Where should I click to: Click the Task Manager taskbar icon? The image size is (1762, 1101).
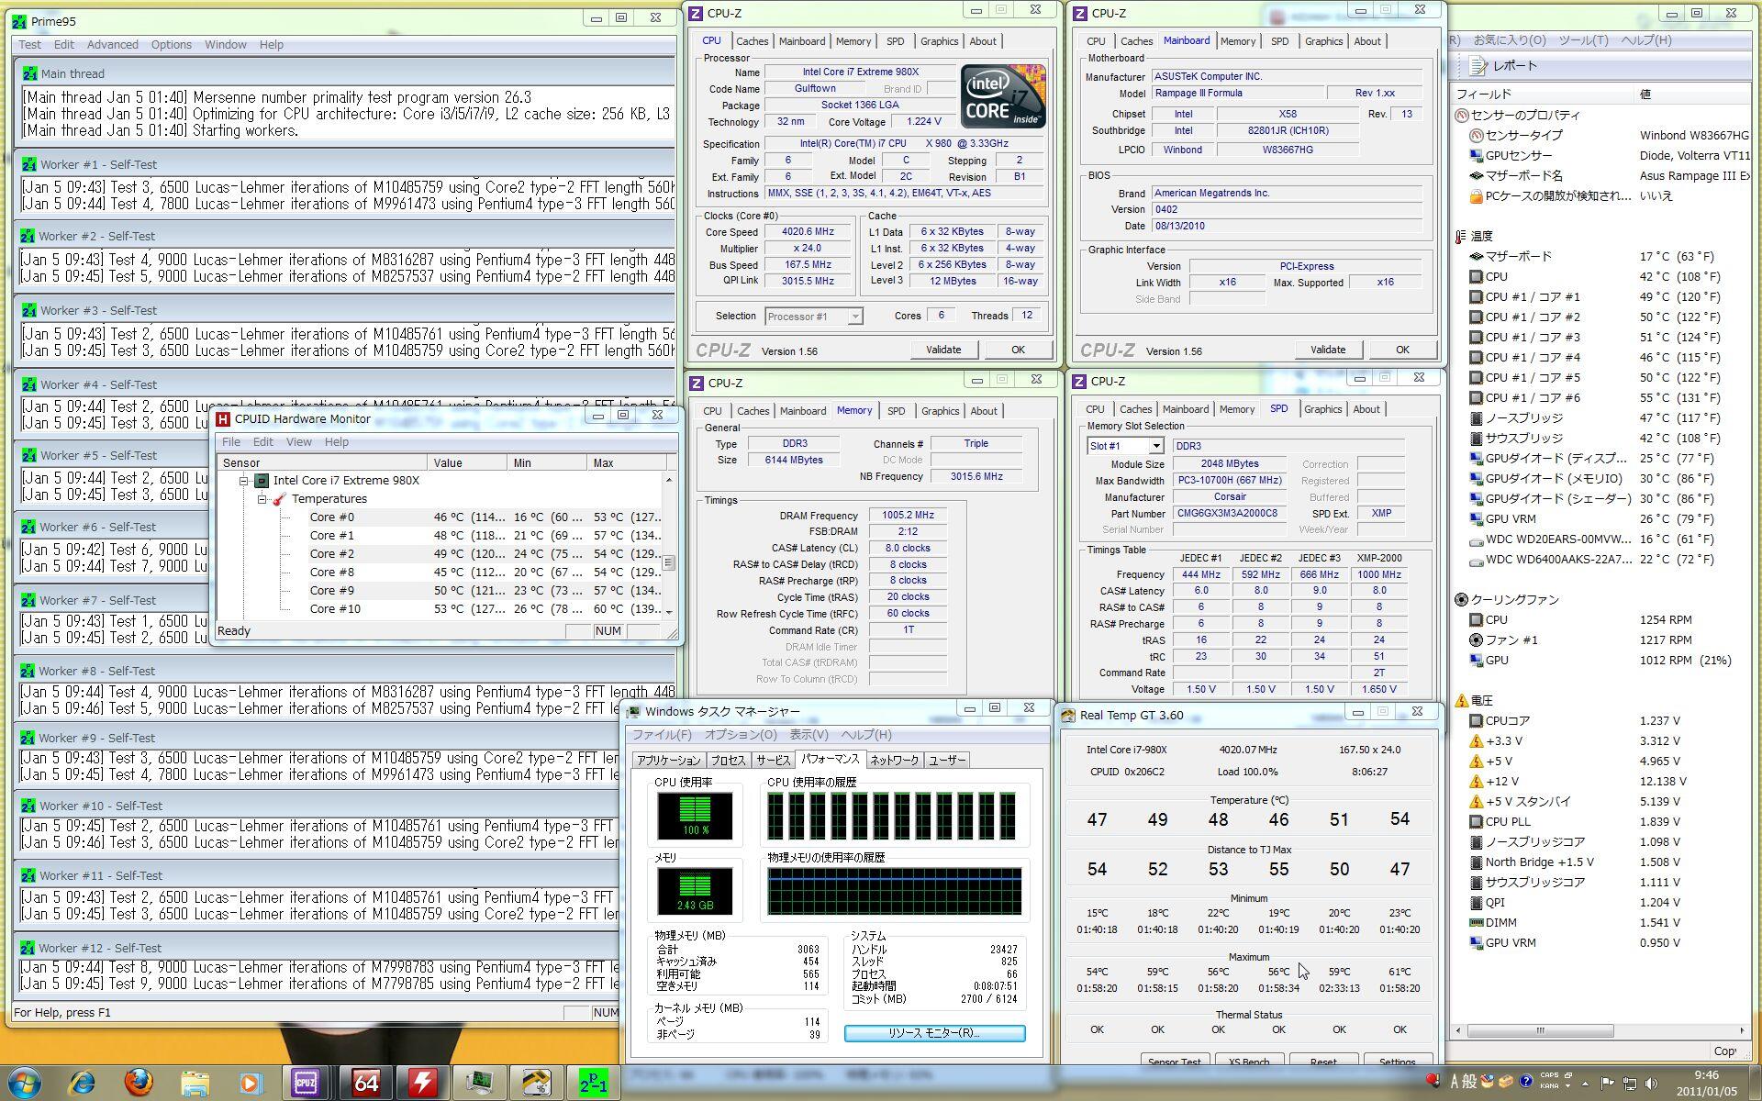[x=478, y=1083]
